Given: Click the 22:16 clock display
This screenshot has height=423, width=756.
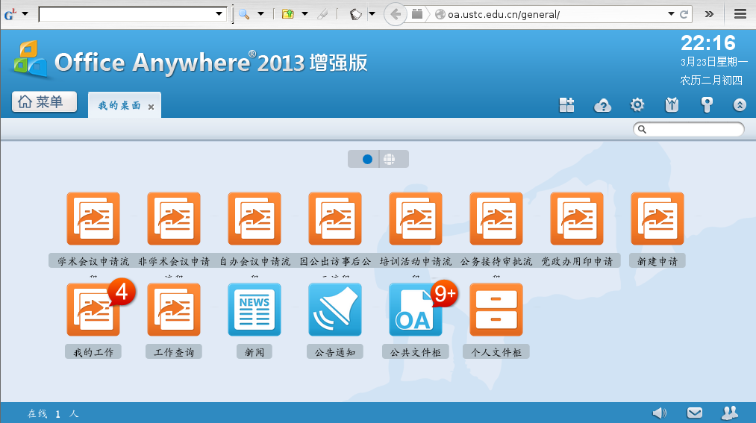Looking at the screenshot, I should coord(708,43).
